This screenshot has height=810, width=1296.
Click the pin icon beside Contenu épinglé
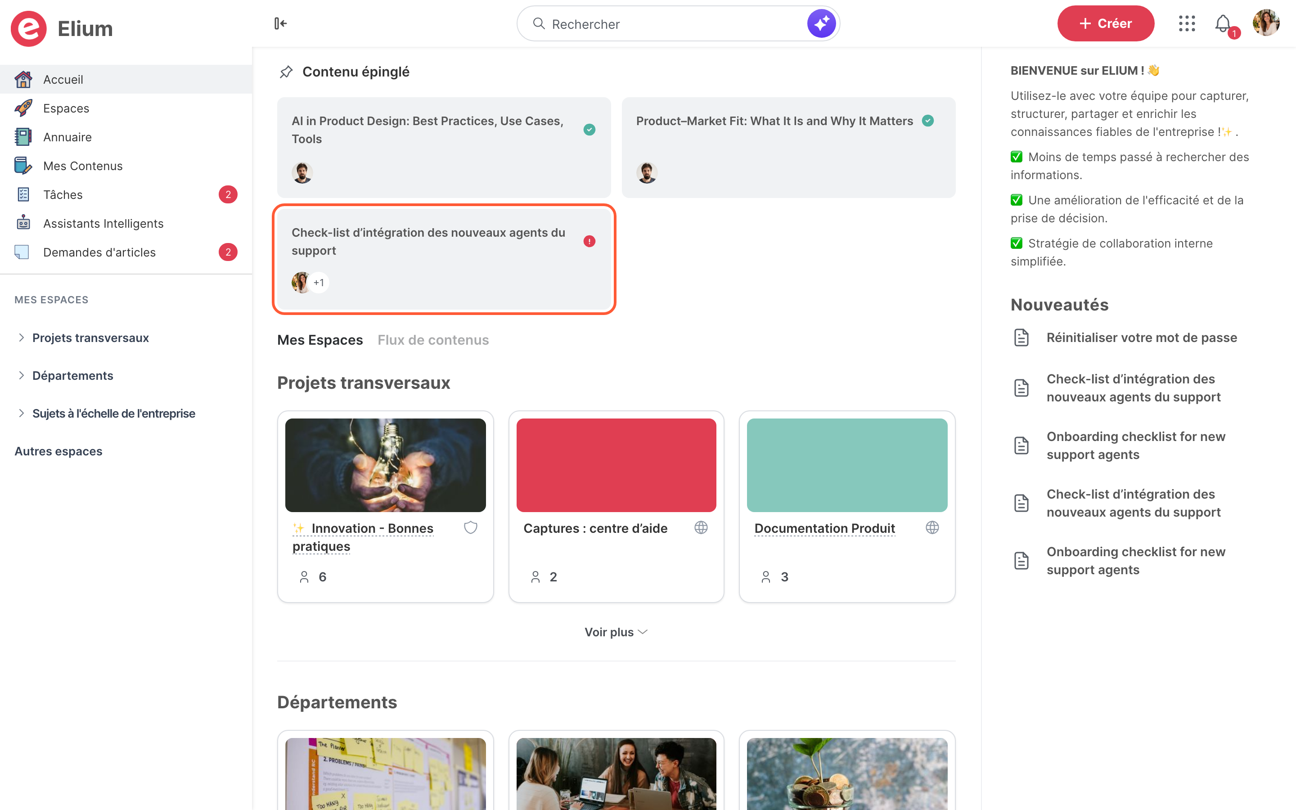[287, 72]
